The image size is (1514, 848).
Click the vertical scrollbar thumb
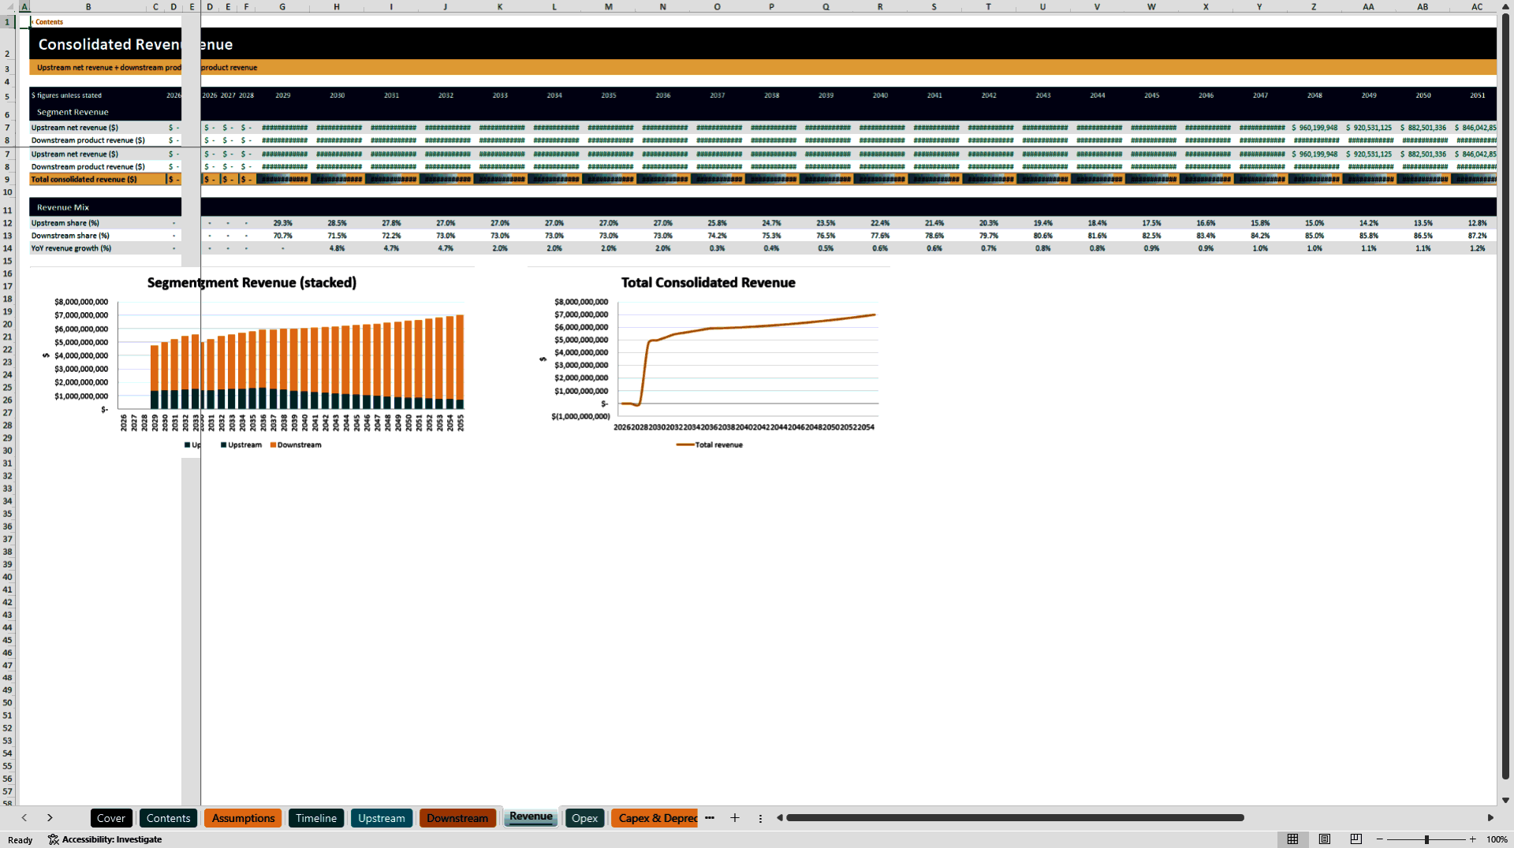click(x=1505, y=397)
